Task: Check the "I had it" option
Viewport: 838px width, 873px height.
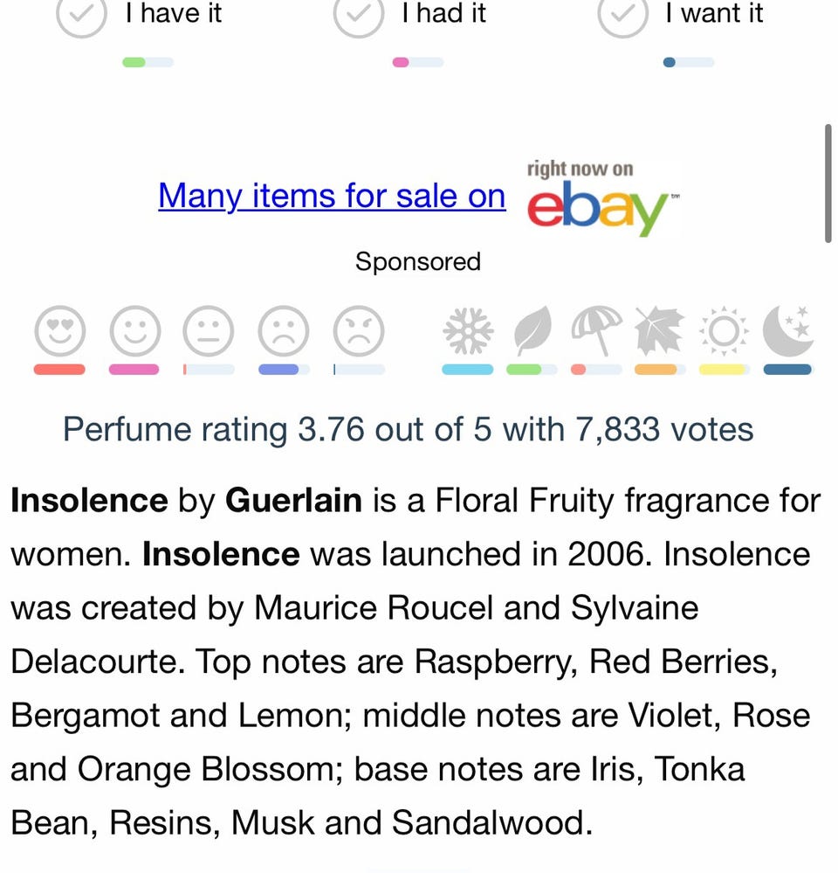Action: point(359,15)
